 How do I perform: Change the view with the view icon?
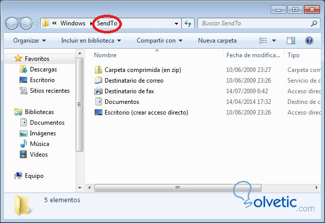[263, 41]
